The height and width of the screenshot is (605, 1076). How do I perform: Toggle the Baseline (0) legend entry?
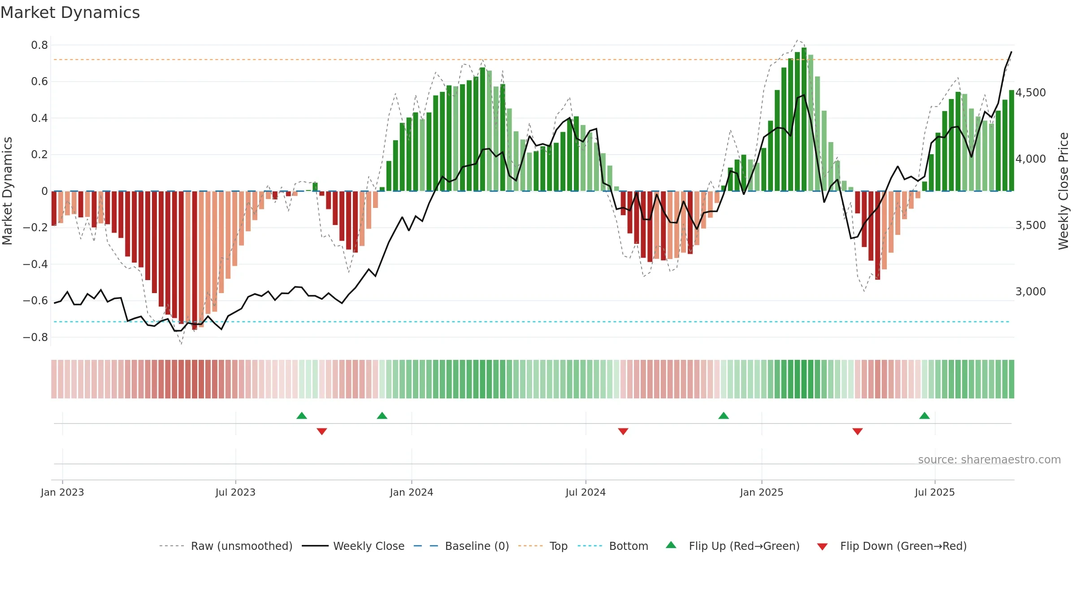(x=461, y=546)
